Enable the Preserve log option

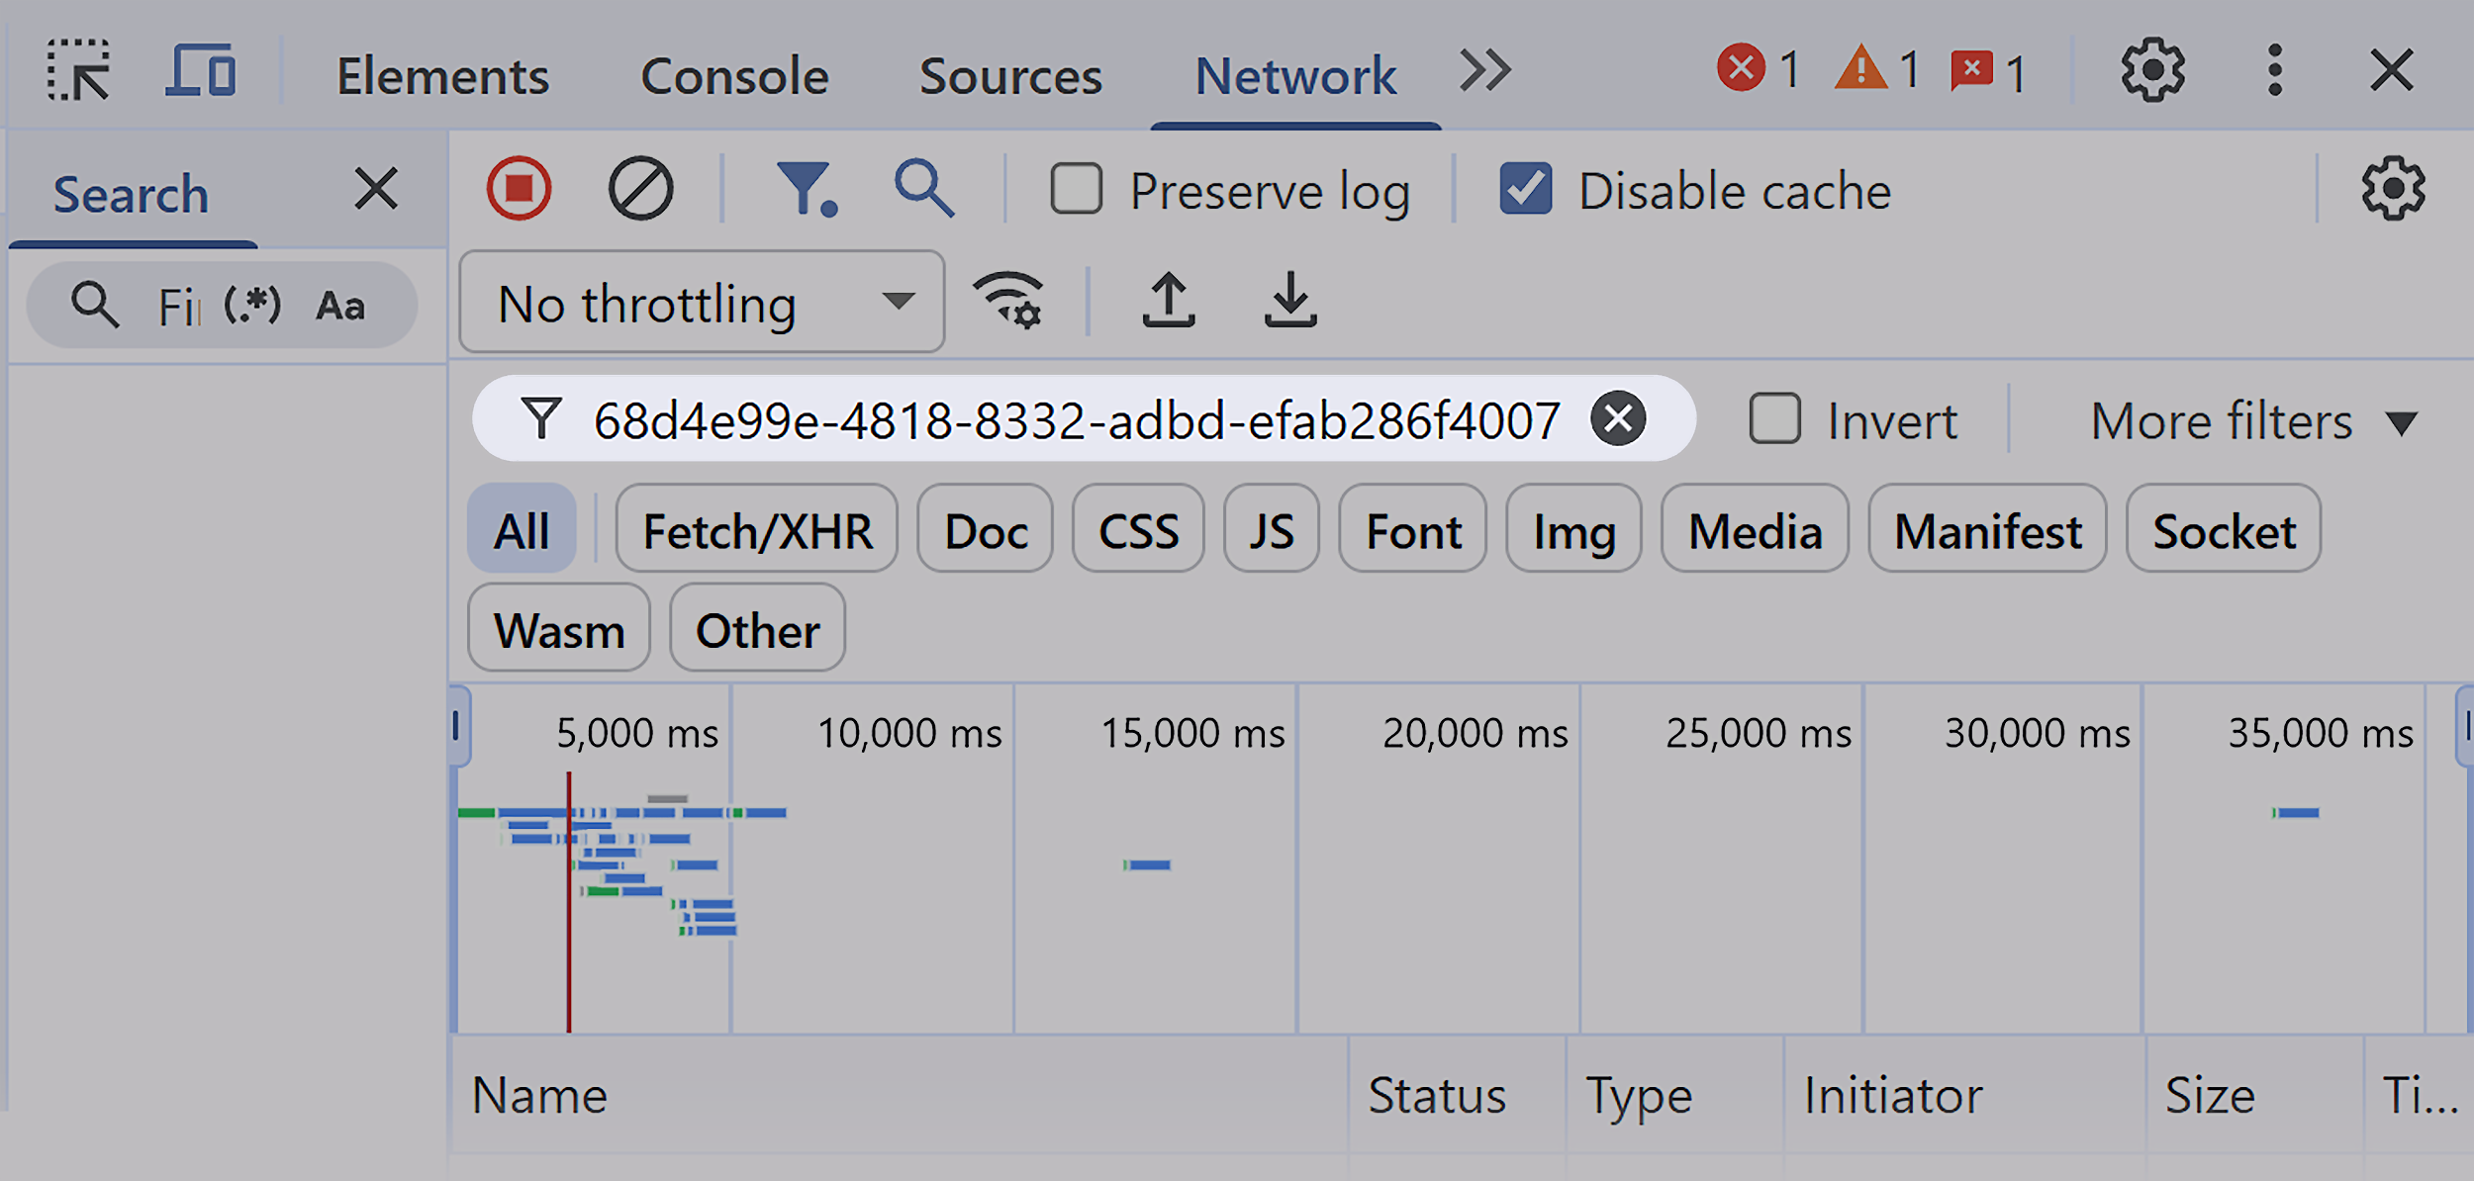[x=1076, y=189]
